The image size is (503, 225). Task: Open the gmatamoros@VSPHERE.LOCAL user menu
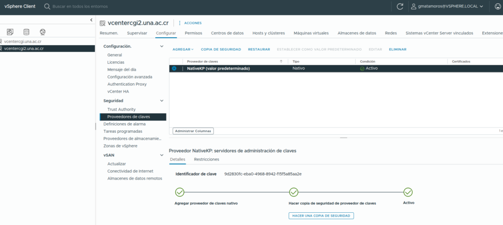pyautogui.click(x=448, y=6)
